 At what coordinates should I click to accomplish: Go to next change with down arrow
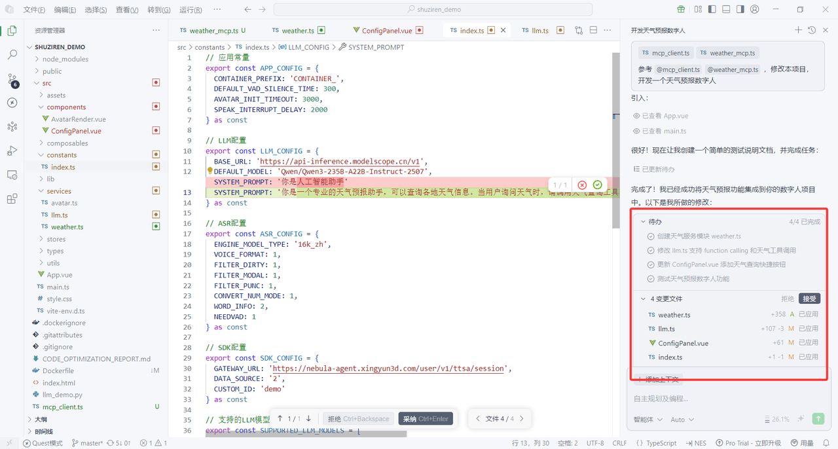point(308,418)
